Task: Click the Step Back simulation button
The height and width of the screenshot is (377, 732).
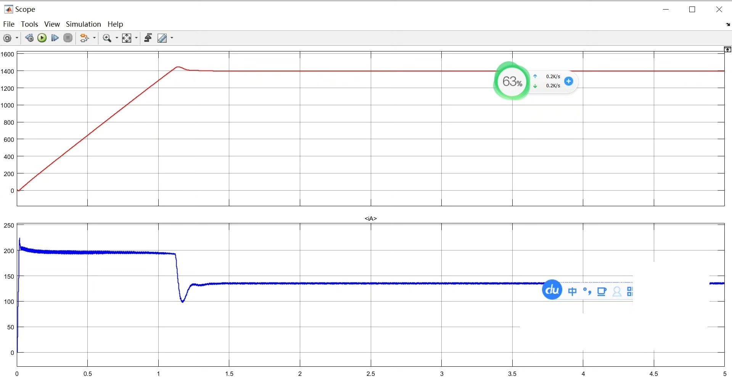Action: 29,38
